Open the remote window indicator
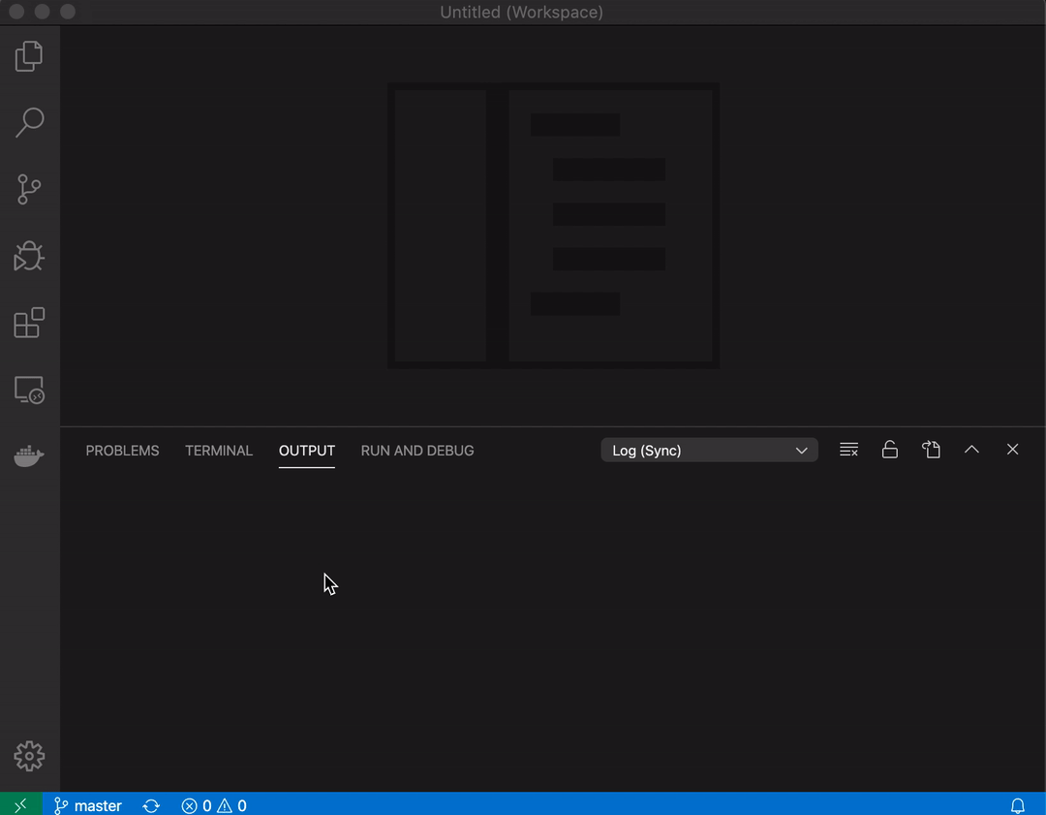The width and height of the screenshot is (1046, 815). 20,804
